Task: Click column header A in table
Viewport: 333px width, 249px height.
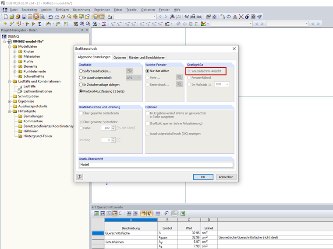Action: point(131,220)
